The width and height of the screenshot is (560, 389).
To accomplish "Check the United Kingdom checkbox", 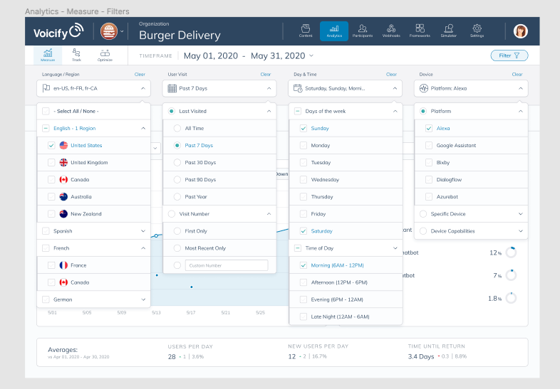I will (51, 162).
